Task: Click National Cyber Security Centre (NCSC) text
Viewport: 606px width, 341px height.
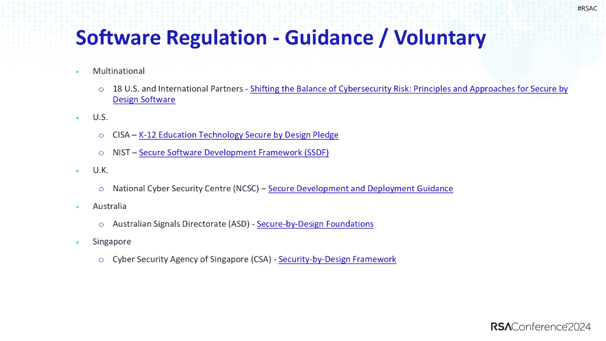Action: click(186, 189)
